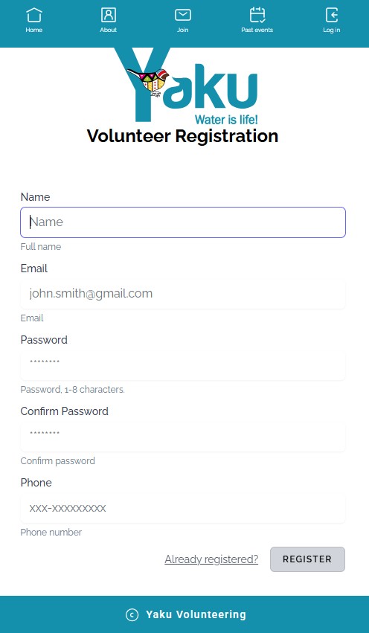Image resolution: width=369 pixels, height=633 pixels.
Task: Open Past events calendar icon
Action: 257,15
